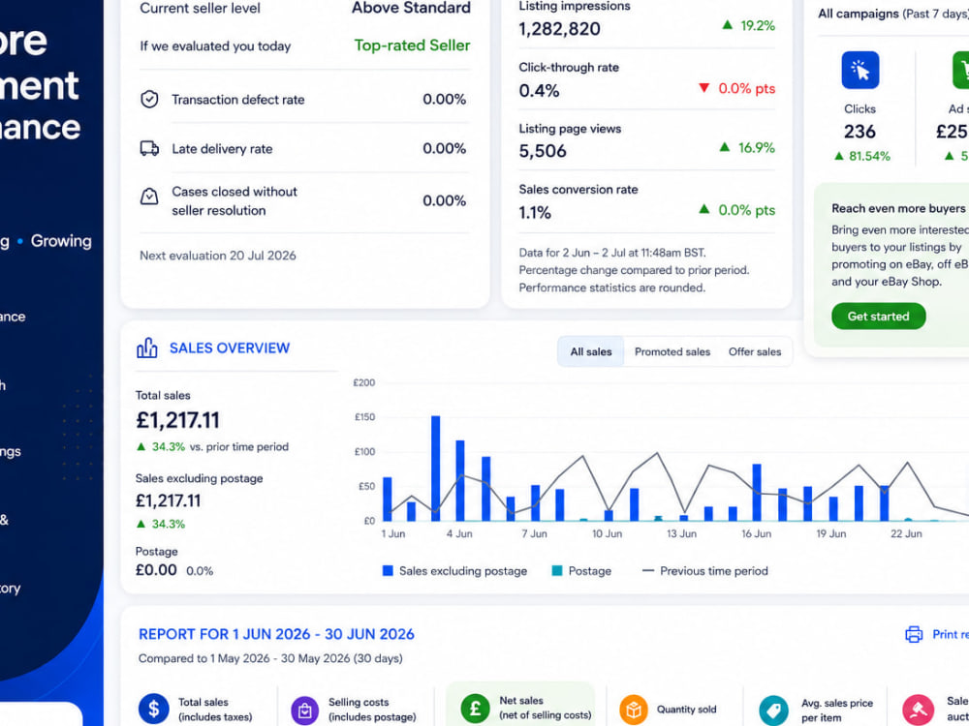Click the Click-through rate value 0.4%
This screenshot has width=969, height=726.
pyautogui.click(x=539, y=91)
